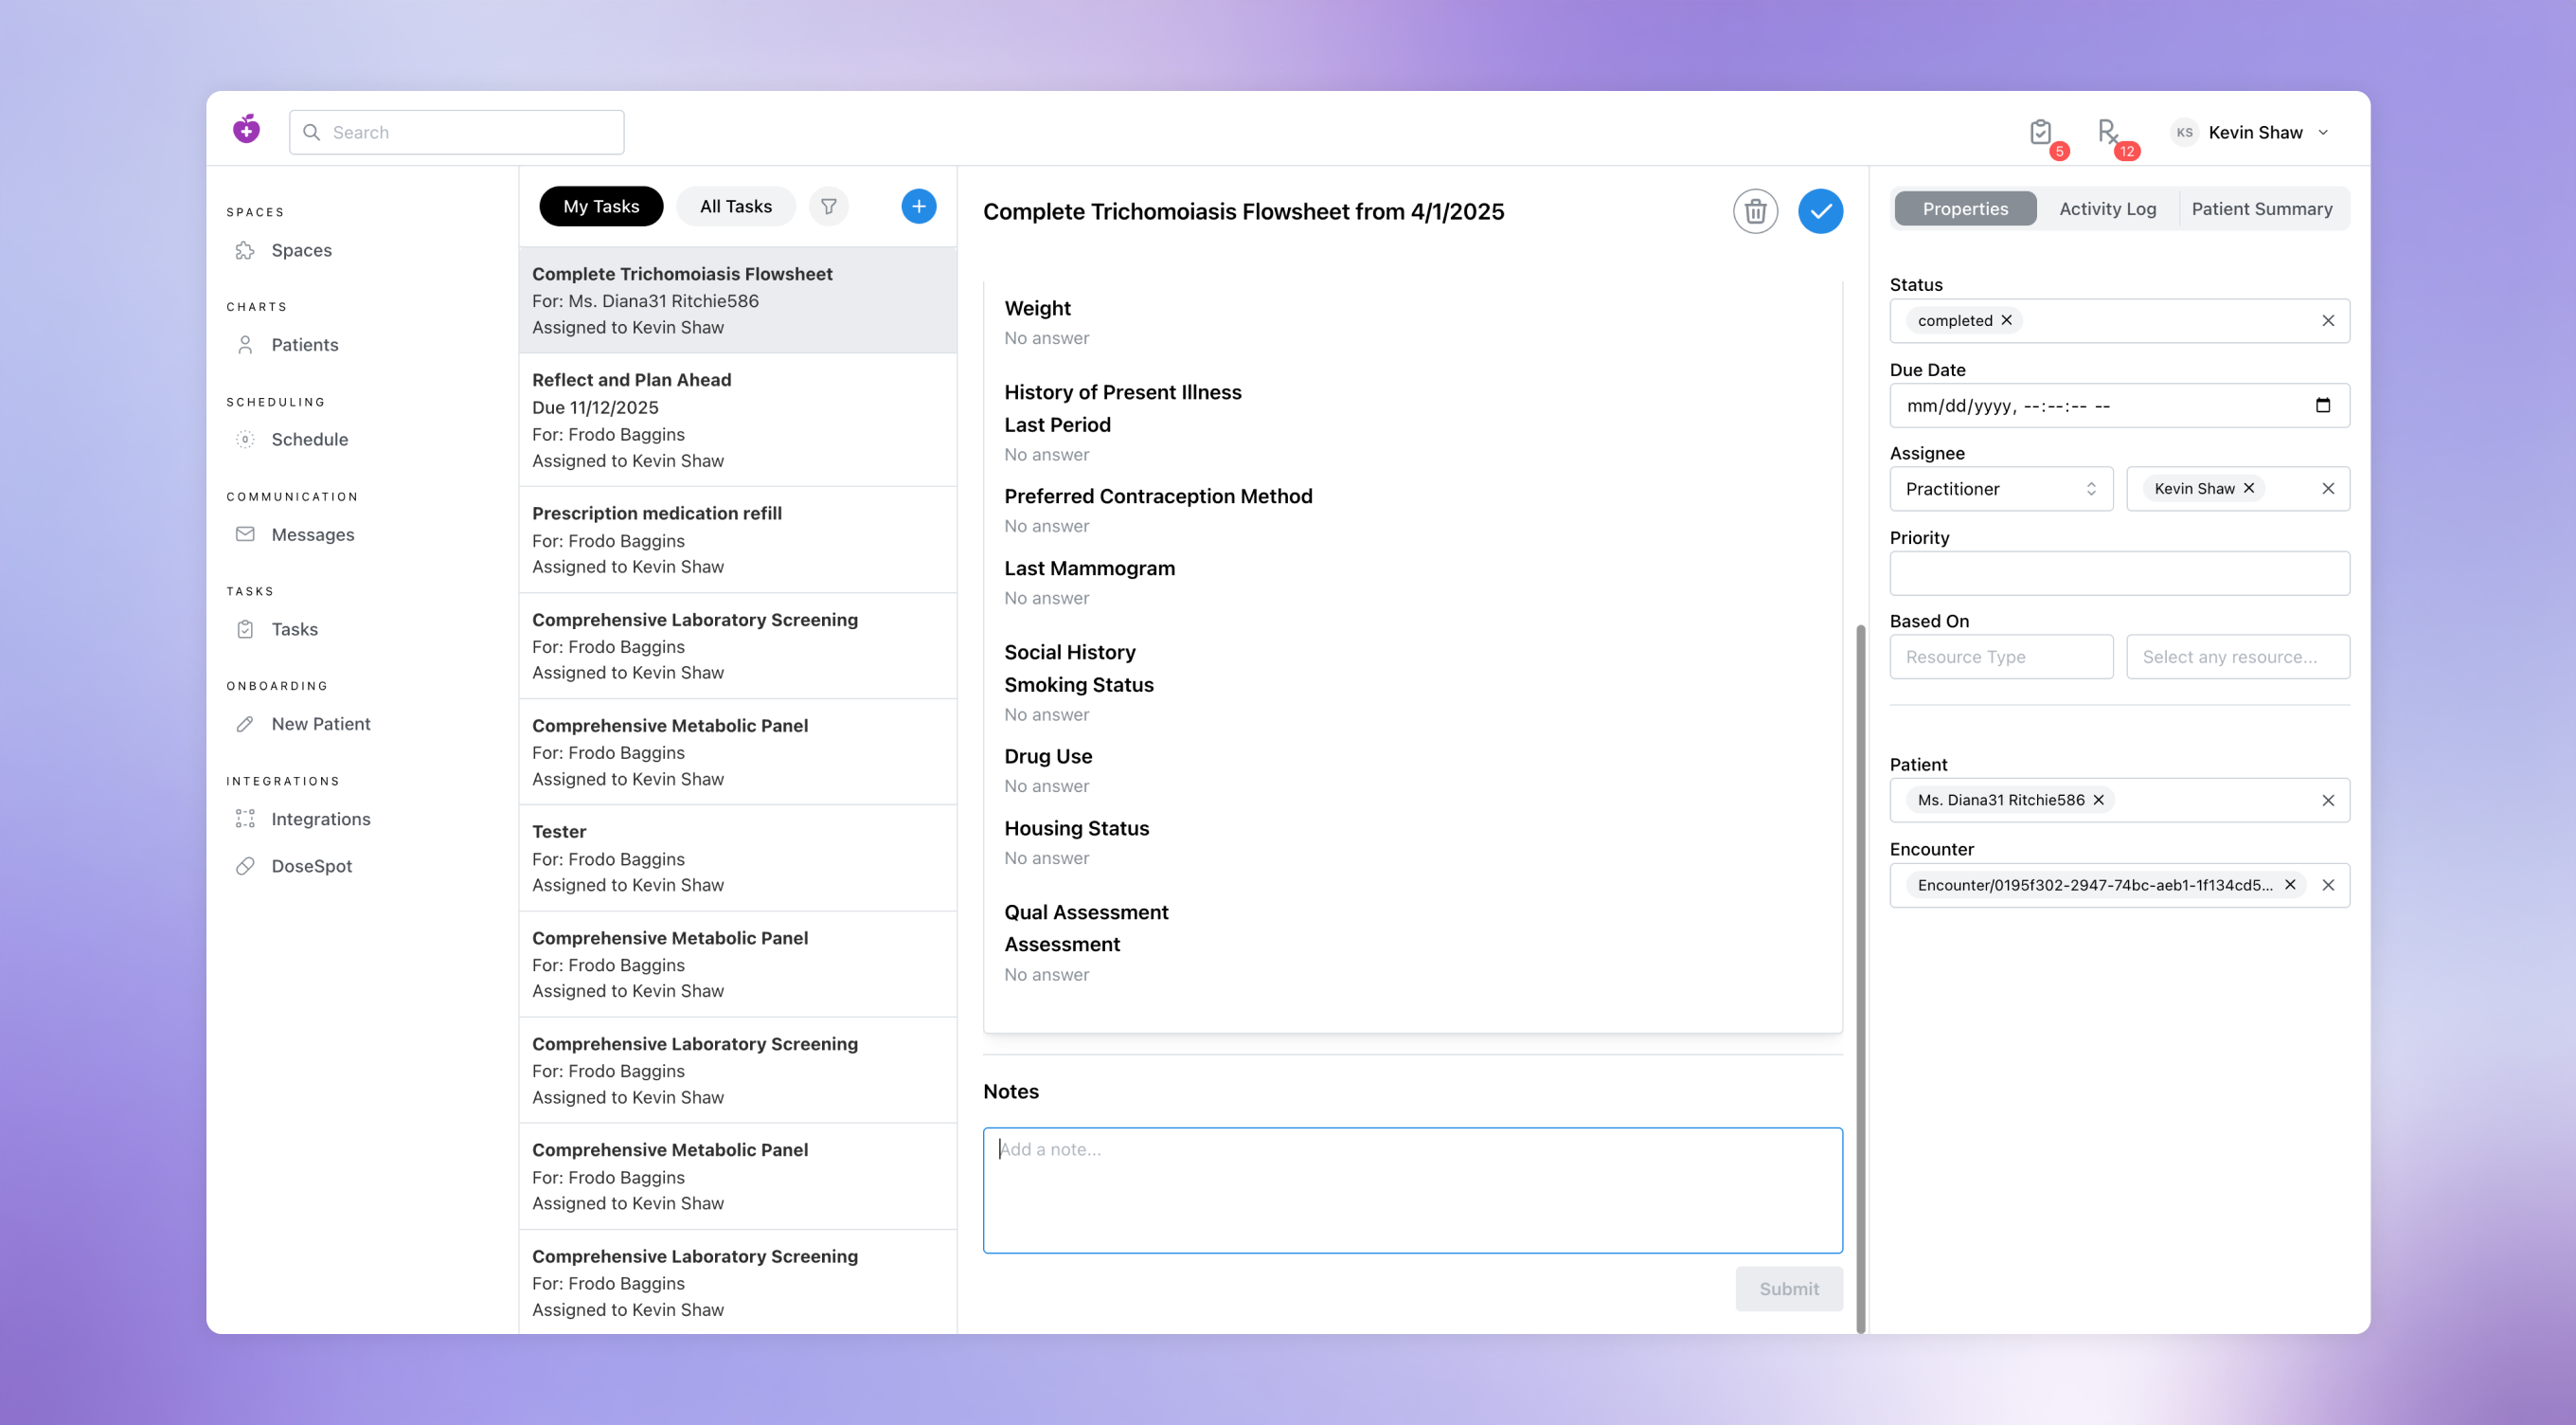The width and height of the screenshot is (2576, 1425).
Task: Click the purple apple logo icon
Action: pyautogui.click(x=246, y=129)
